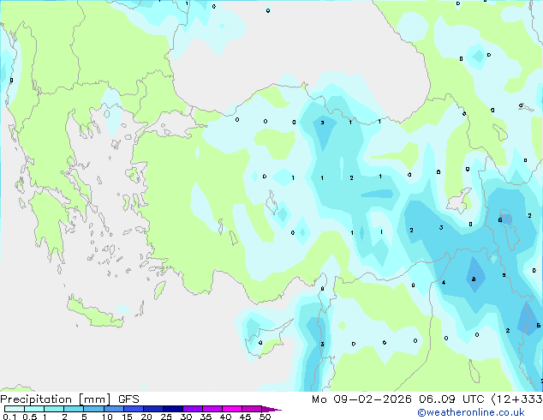This screenshot has width=543, height=420.
Task: Pick the 1–2 mm legend swatch
Action: (54, 409)
